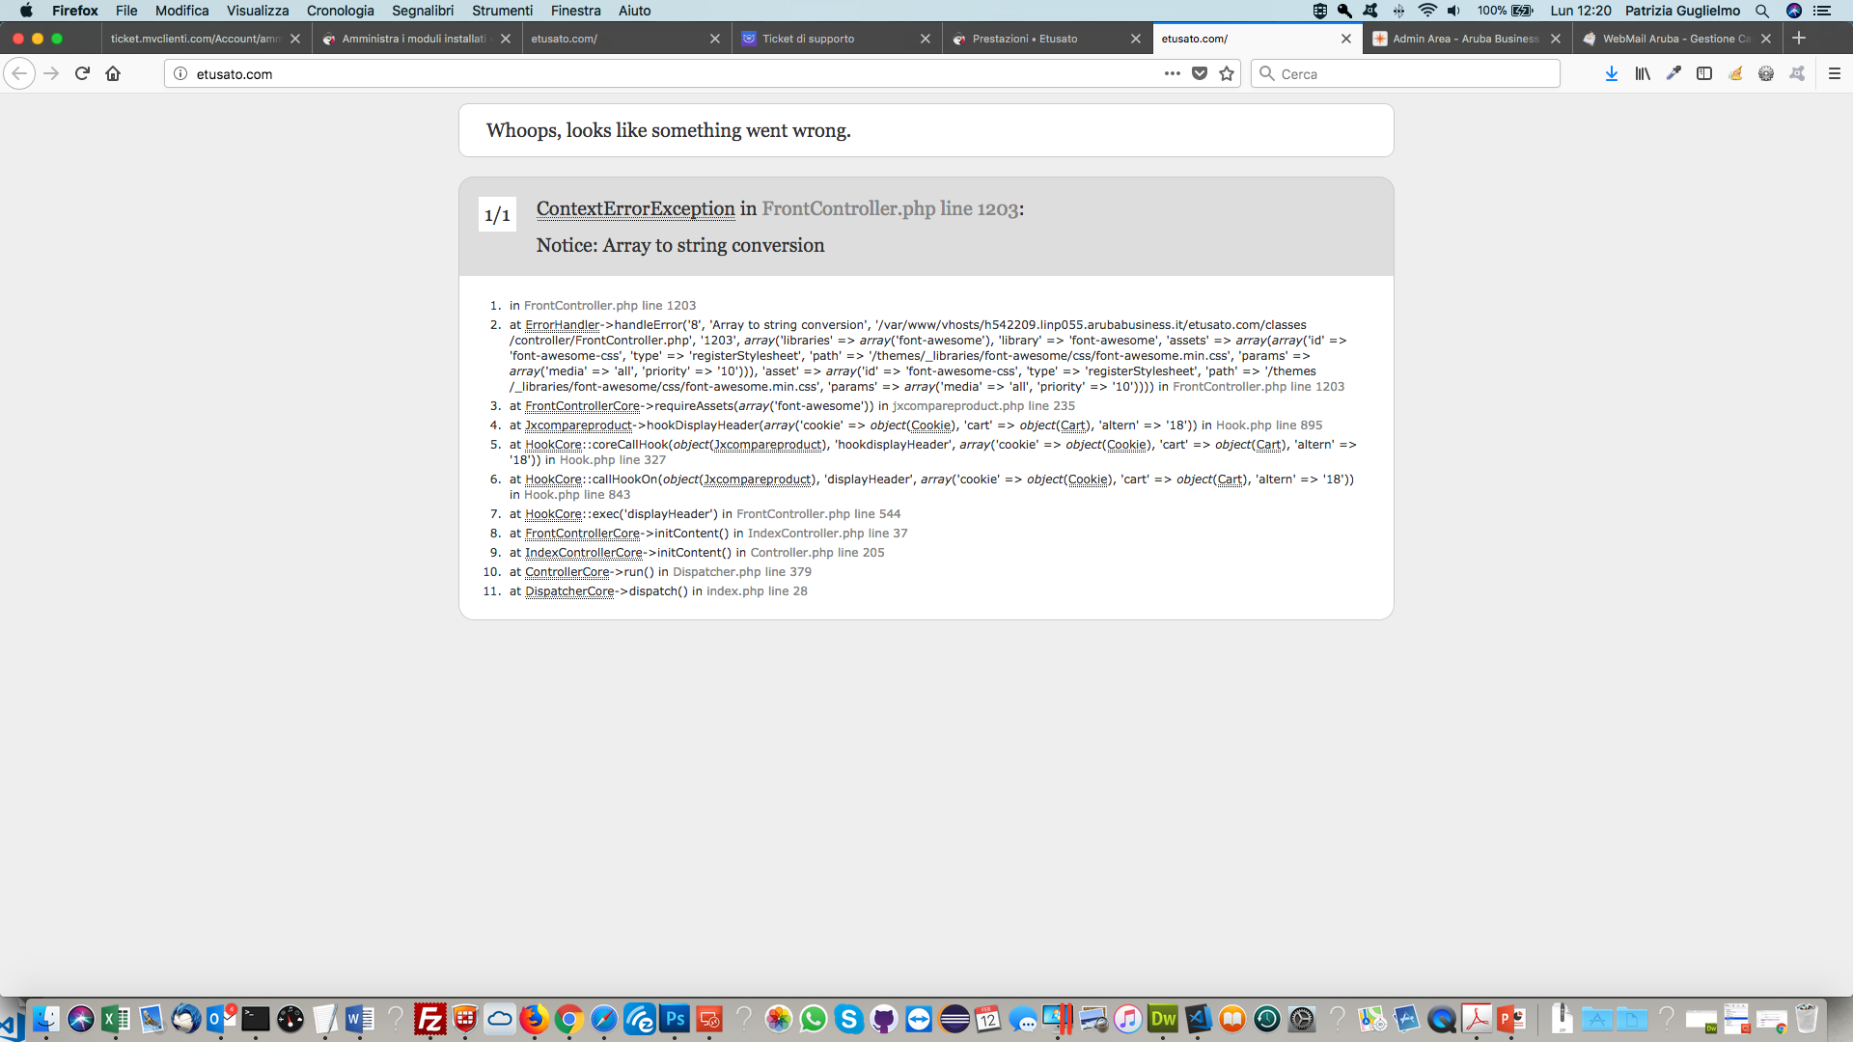Image resolution: width=1853 pixels, height=1042 pixels.
Task: Open page actions three-dot menu
Action: [1172, 73]
